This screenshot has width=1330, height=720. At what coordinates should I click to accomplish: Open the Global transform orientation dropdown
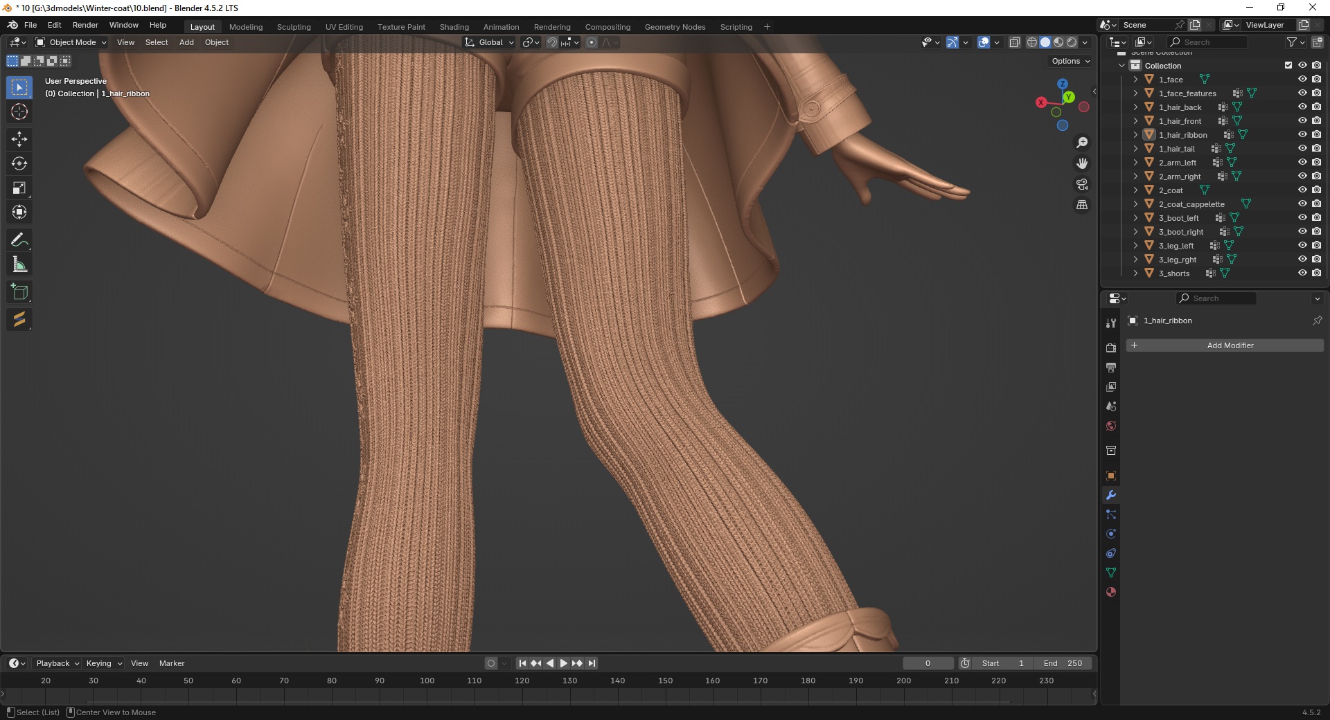coord(490,42)
